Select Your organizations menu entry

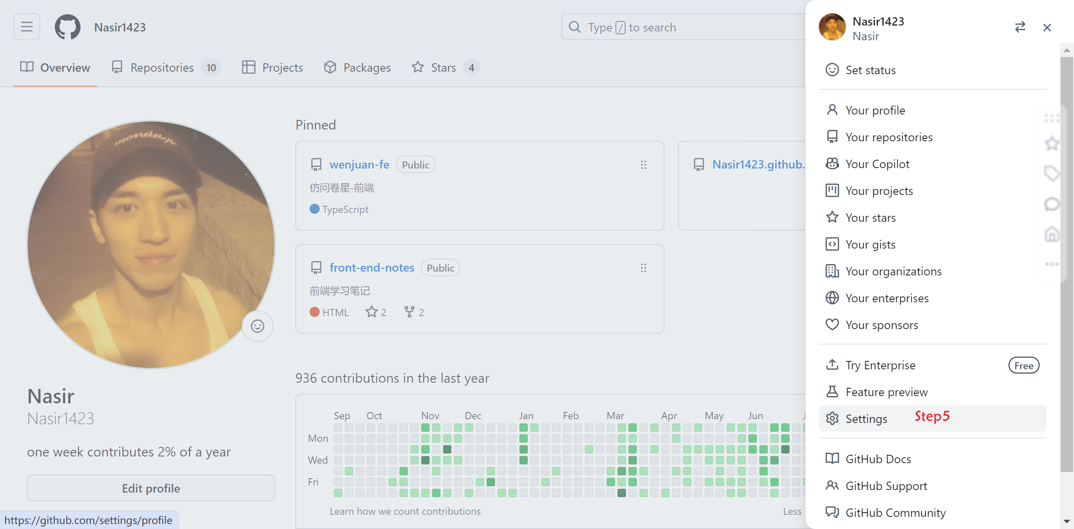(x=932, y=271)
